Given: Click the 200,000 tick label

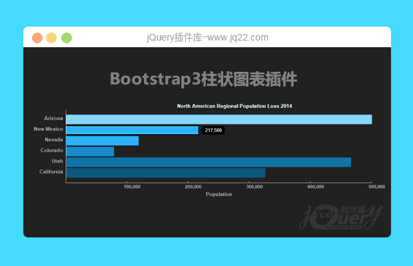Looking at the screenshot, I should (x=193, y=187).
